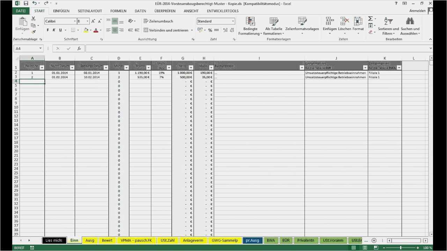
Task: Click Als Tabelle formatieren button
Action: click(274, 26)
